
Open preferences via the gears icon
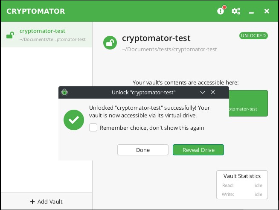pyautogui.click(x=235, y=11)
